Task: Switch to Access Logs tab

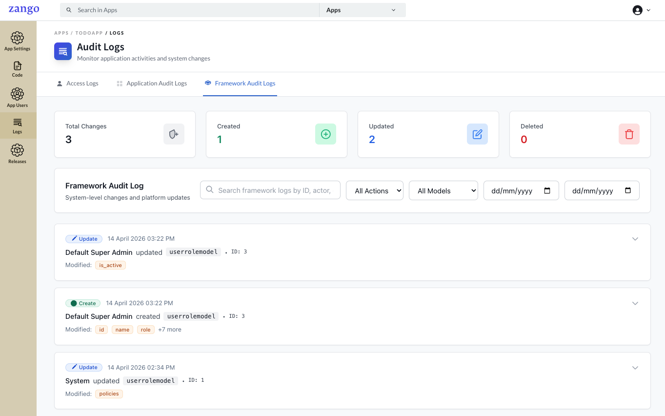Action: 78,83
